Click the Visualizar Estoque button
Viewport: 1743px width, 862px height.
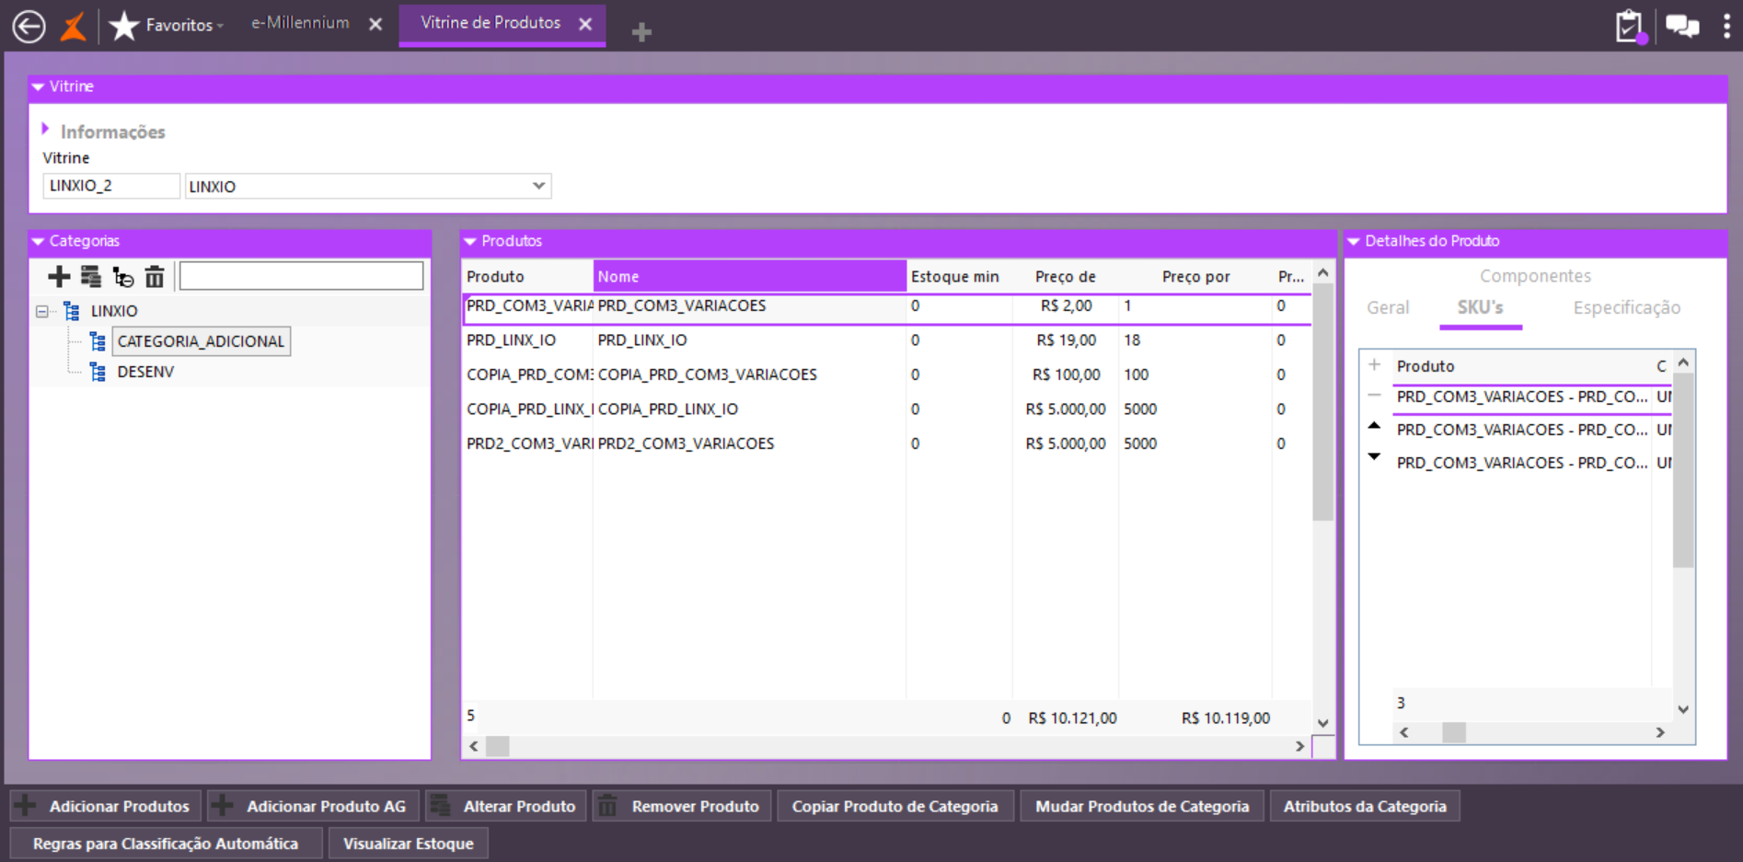(408, 844)
